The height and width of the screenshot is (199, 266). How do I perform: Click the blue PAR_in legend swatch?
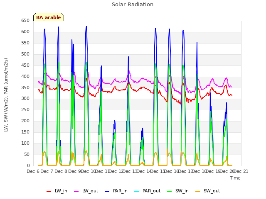107,192
